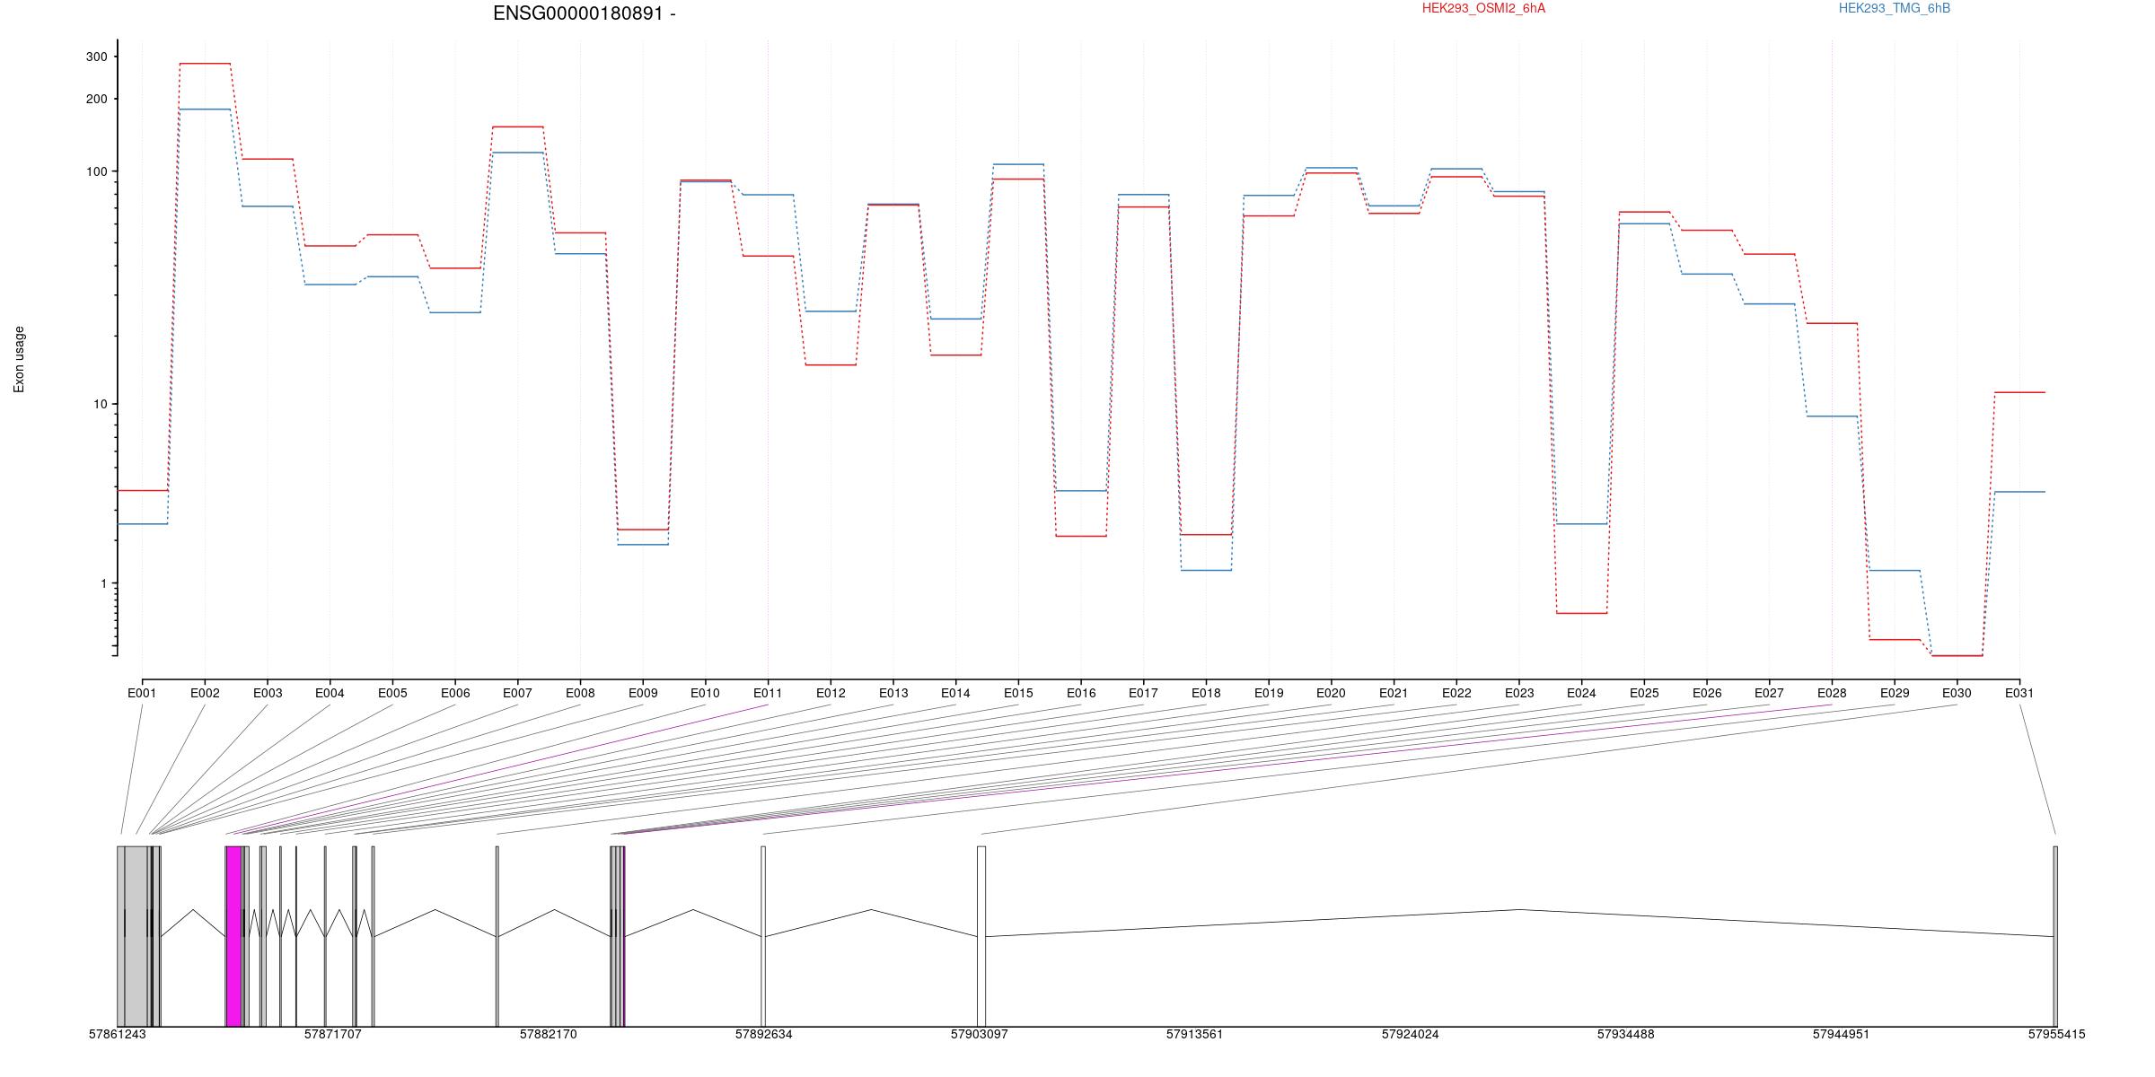The image size is (2155, 1077).
Task: Click the white exon box near 57903097
Action: point(981,936)
